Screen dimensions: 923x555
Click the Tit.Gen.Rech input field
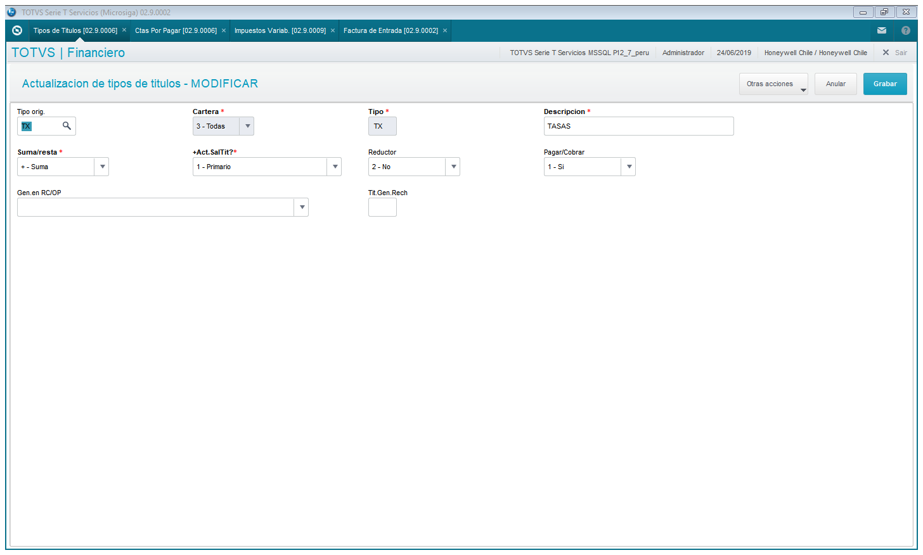point(382,207)
